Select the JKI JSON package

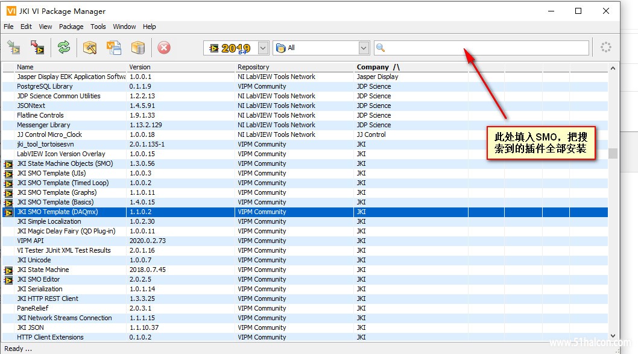[x=305, y=327]
